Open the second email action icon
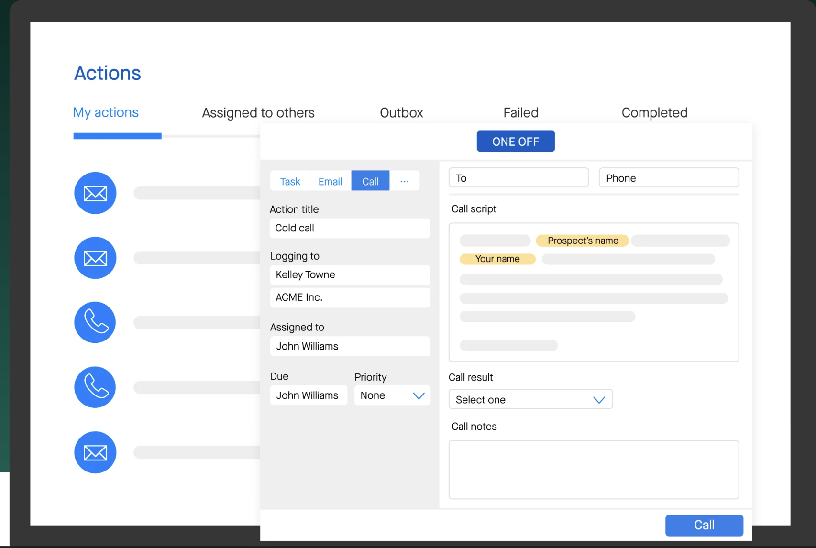The height and width of the screenshot is (548, 816). [95, 258]
